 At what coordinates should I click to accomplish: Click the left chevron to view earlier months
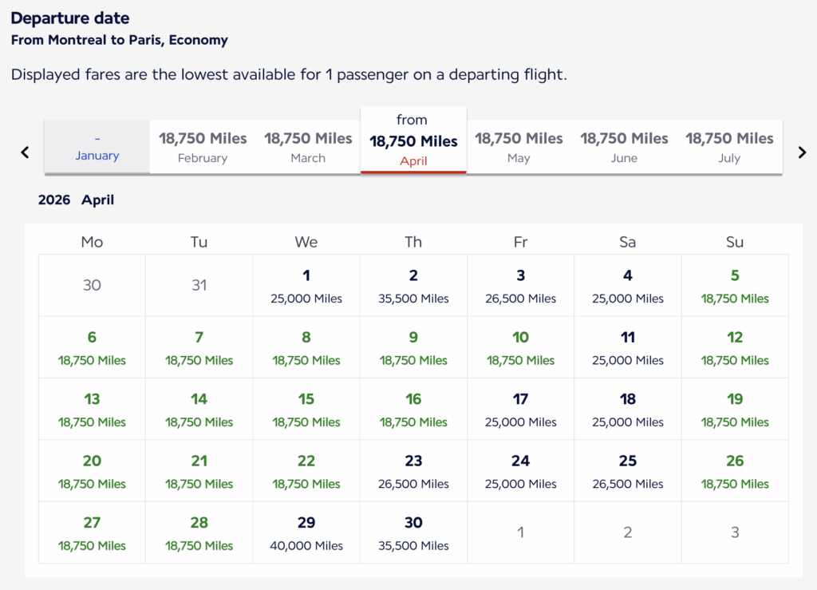coord(24,152)
